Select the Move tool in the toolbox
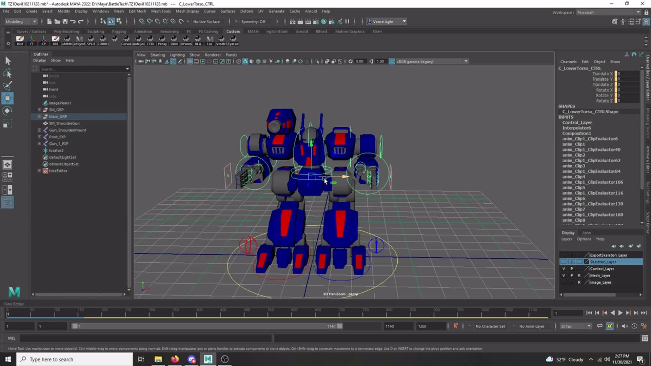Image resolution: width=651 pixels, height=366 pixels. click(x=7, y=98)
